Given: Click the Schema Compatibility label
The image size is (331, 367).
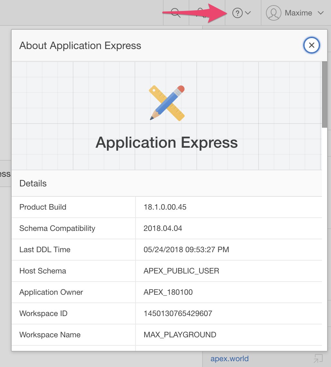Looking at the screenshot, I should (57, 228).
